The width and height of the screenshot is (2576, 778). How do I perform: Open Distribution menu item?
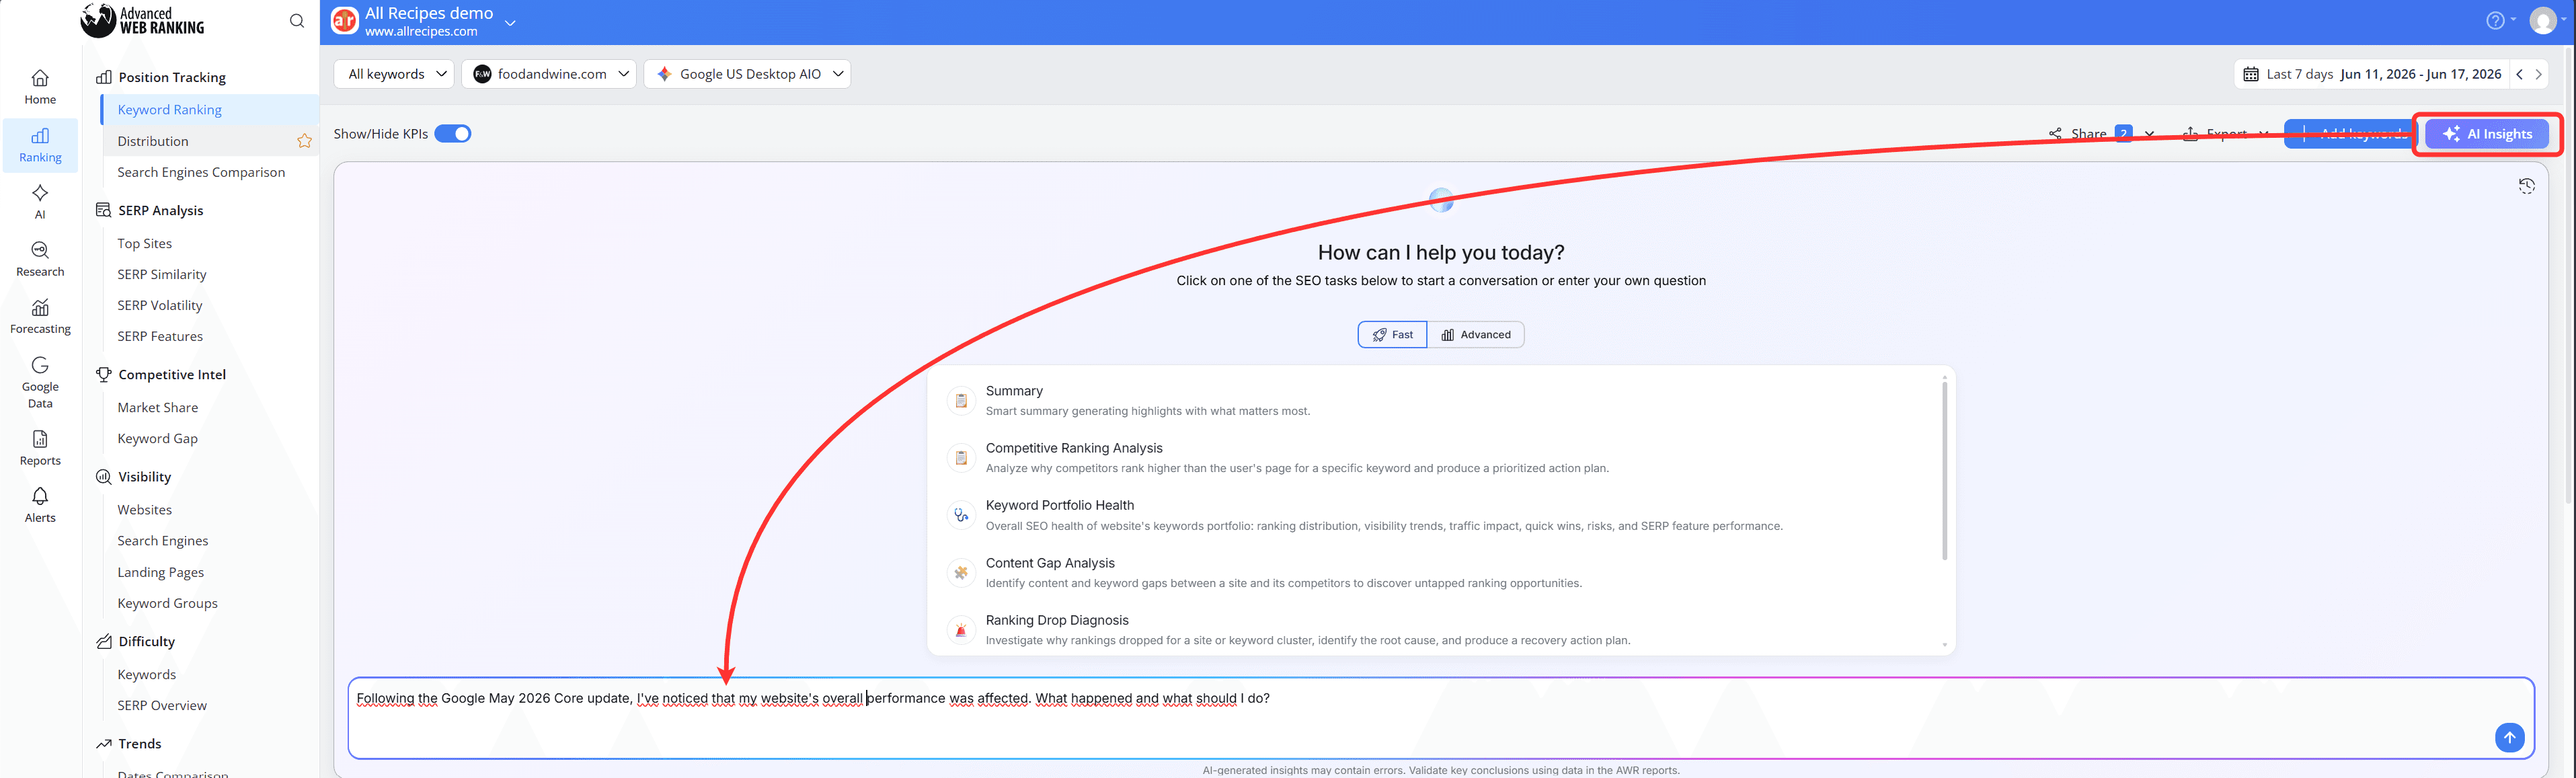[153, 141]
